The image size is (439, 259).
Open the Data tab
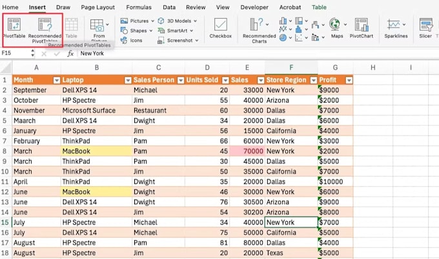pyautogui.click(x=169, y=7)
